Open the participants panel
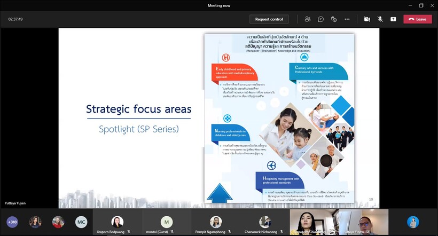This screenshot has height=236, width=438. (x=308, y=19)
